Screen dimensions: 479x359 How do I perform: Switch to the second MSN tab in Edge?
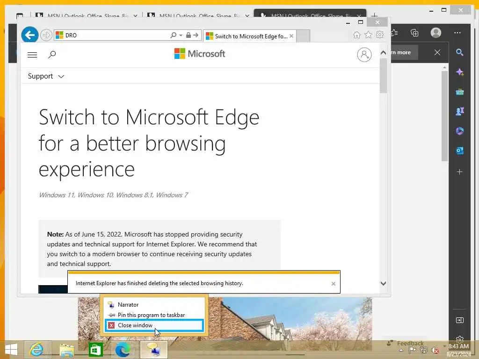(x=198, y=15)
